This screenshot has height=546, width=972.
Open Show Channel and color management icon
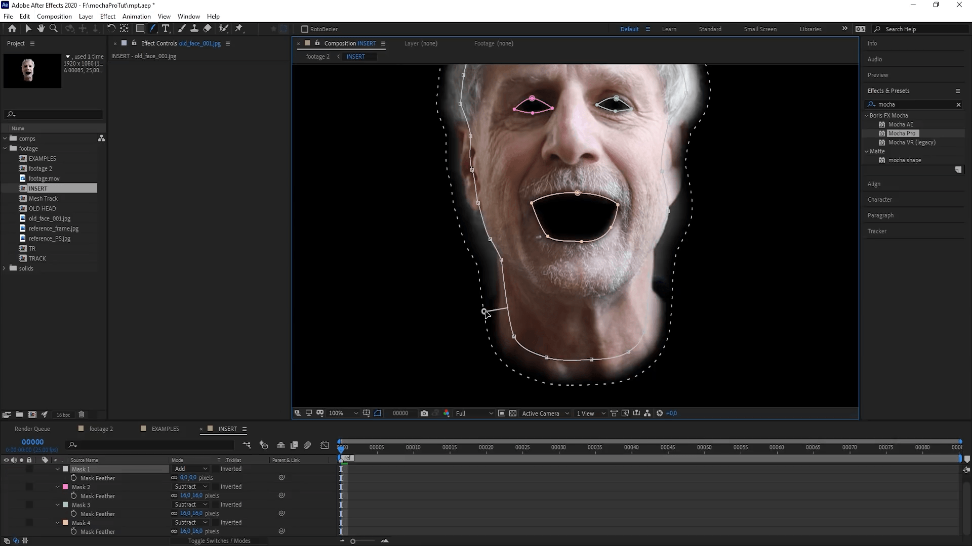click(x=446, y=413)
